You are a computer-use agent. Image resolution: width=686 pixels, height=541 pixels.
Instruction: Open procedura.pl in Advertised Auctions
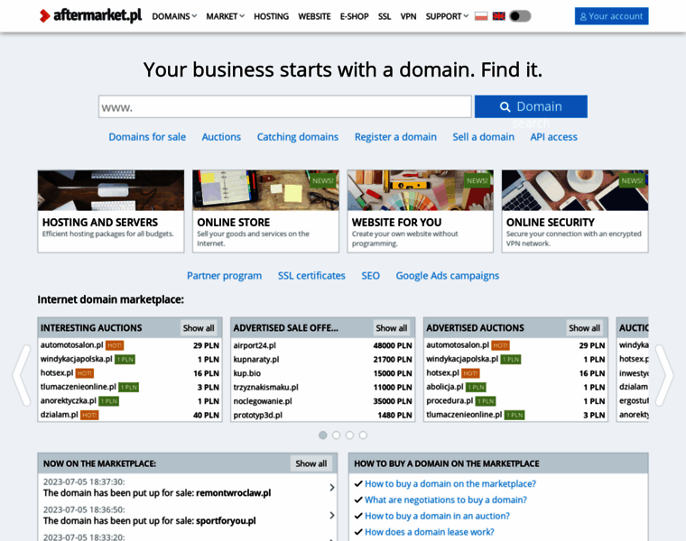tap(450, 400)
